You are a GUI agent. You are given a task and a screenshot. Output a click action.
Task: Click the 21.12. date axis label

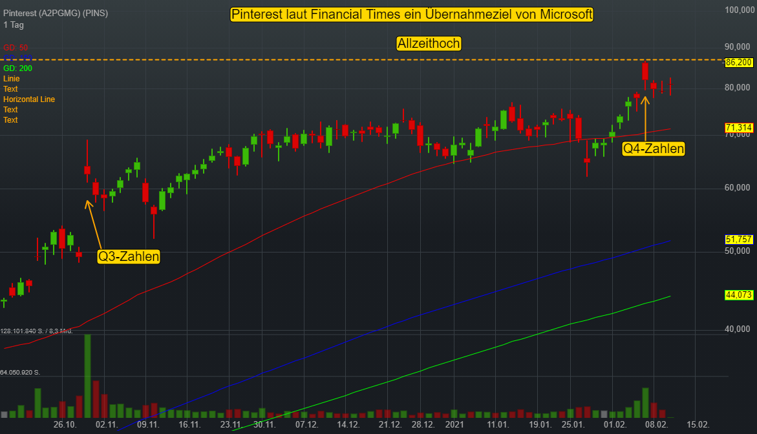(390, 424)
